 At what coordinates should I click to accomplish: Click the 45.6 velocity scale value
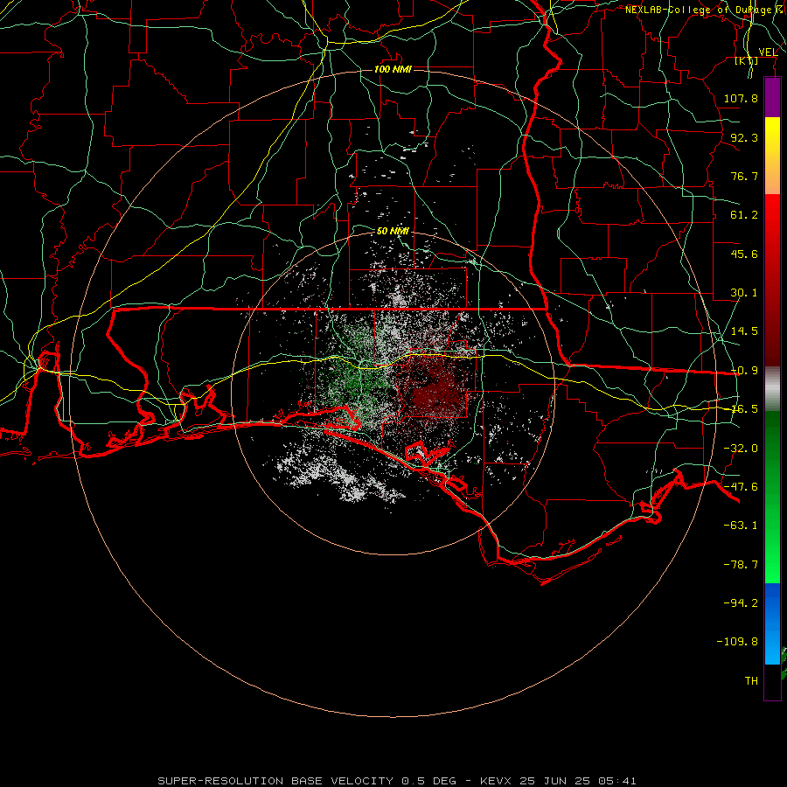point(744,254)
